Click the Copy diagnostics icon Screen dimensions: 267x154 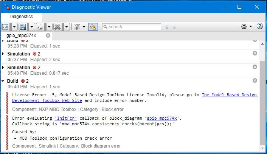[x=40, y=27]
